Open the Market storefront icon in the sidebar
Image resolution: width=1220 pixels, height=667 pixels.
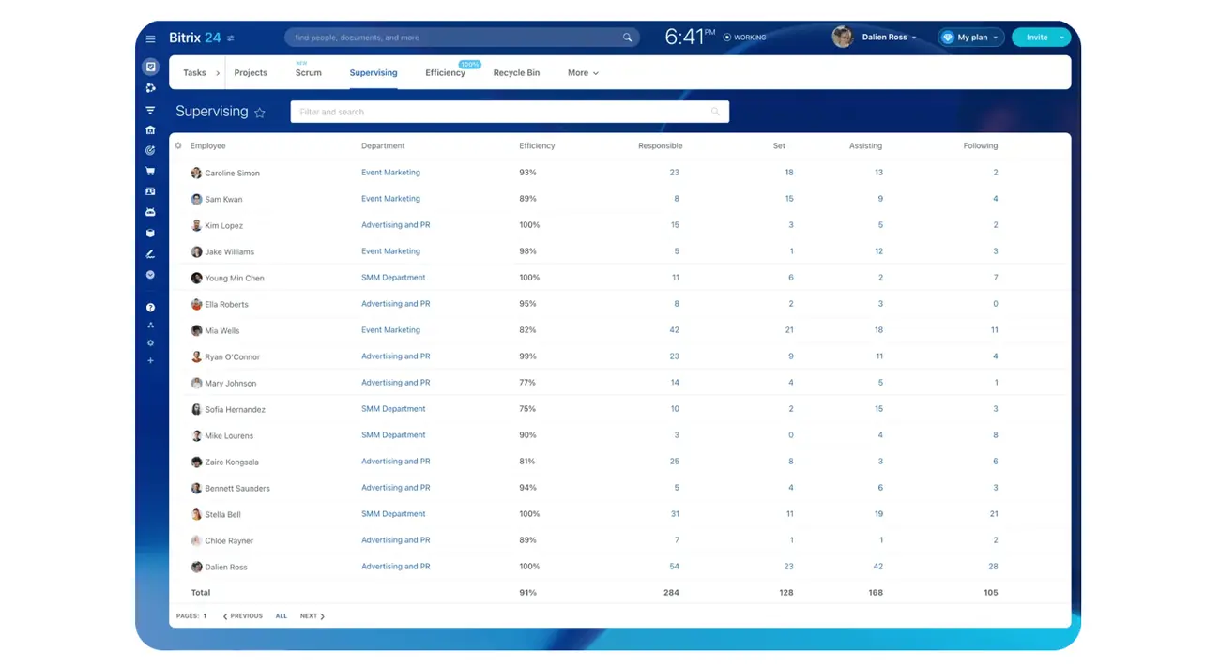(x=150, y=130)
